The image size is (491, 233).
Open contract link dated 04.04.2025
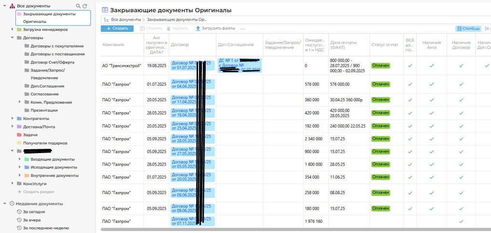coord(192,84)
